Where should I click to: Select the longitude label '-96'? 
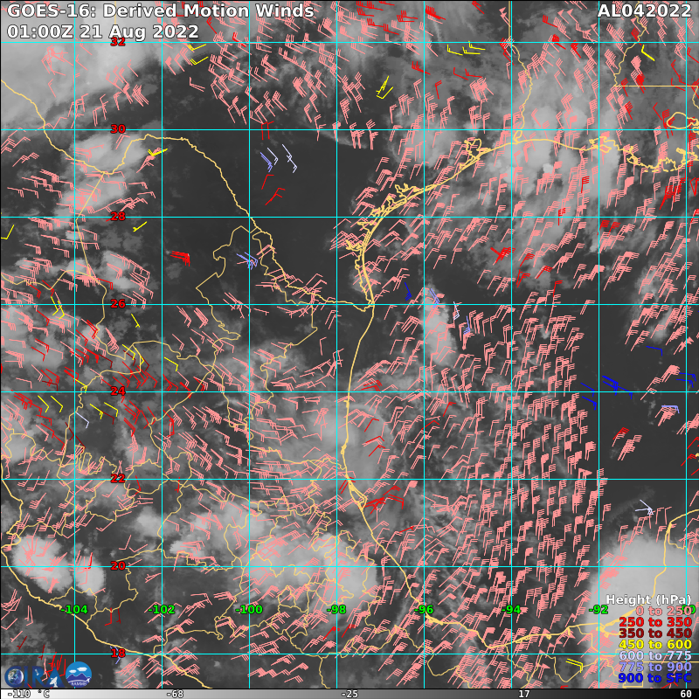point(424,610)
